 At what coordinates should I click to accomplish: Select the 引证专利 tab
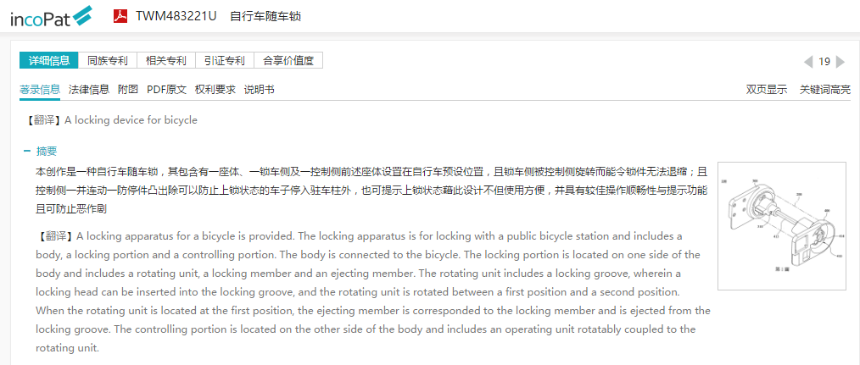point(225,60)
